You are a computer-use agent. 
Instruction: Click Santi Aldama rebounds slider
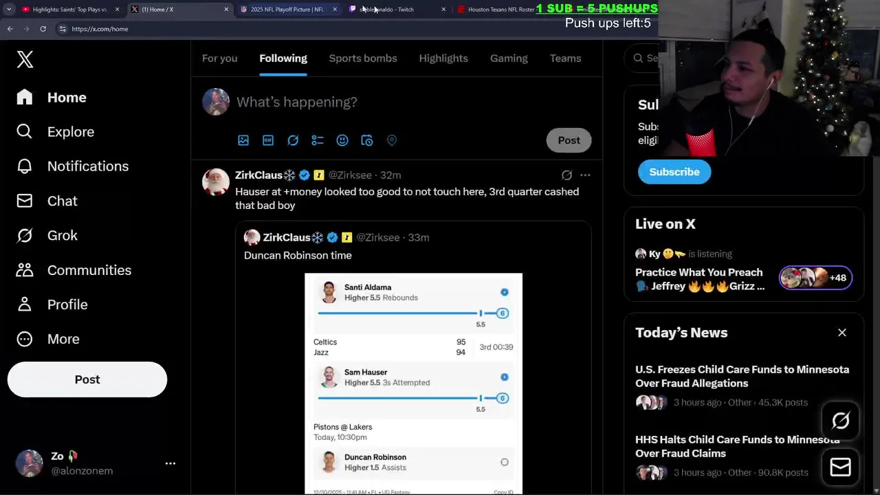point(412,313)
